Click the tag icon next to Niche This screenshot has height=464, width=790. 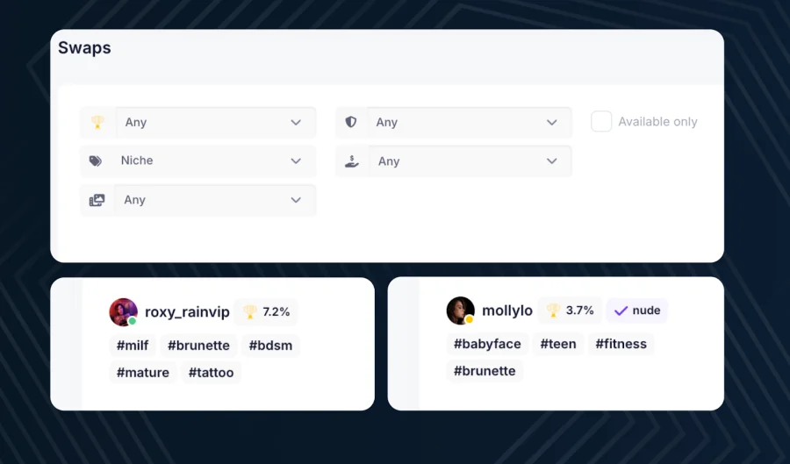97,161
